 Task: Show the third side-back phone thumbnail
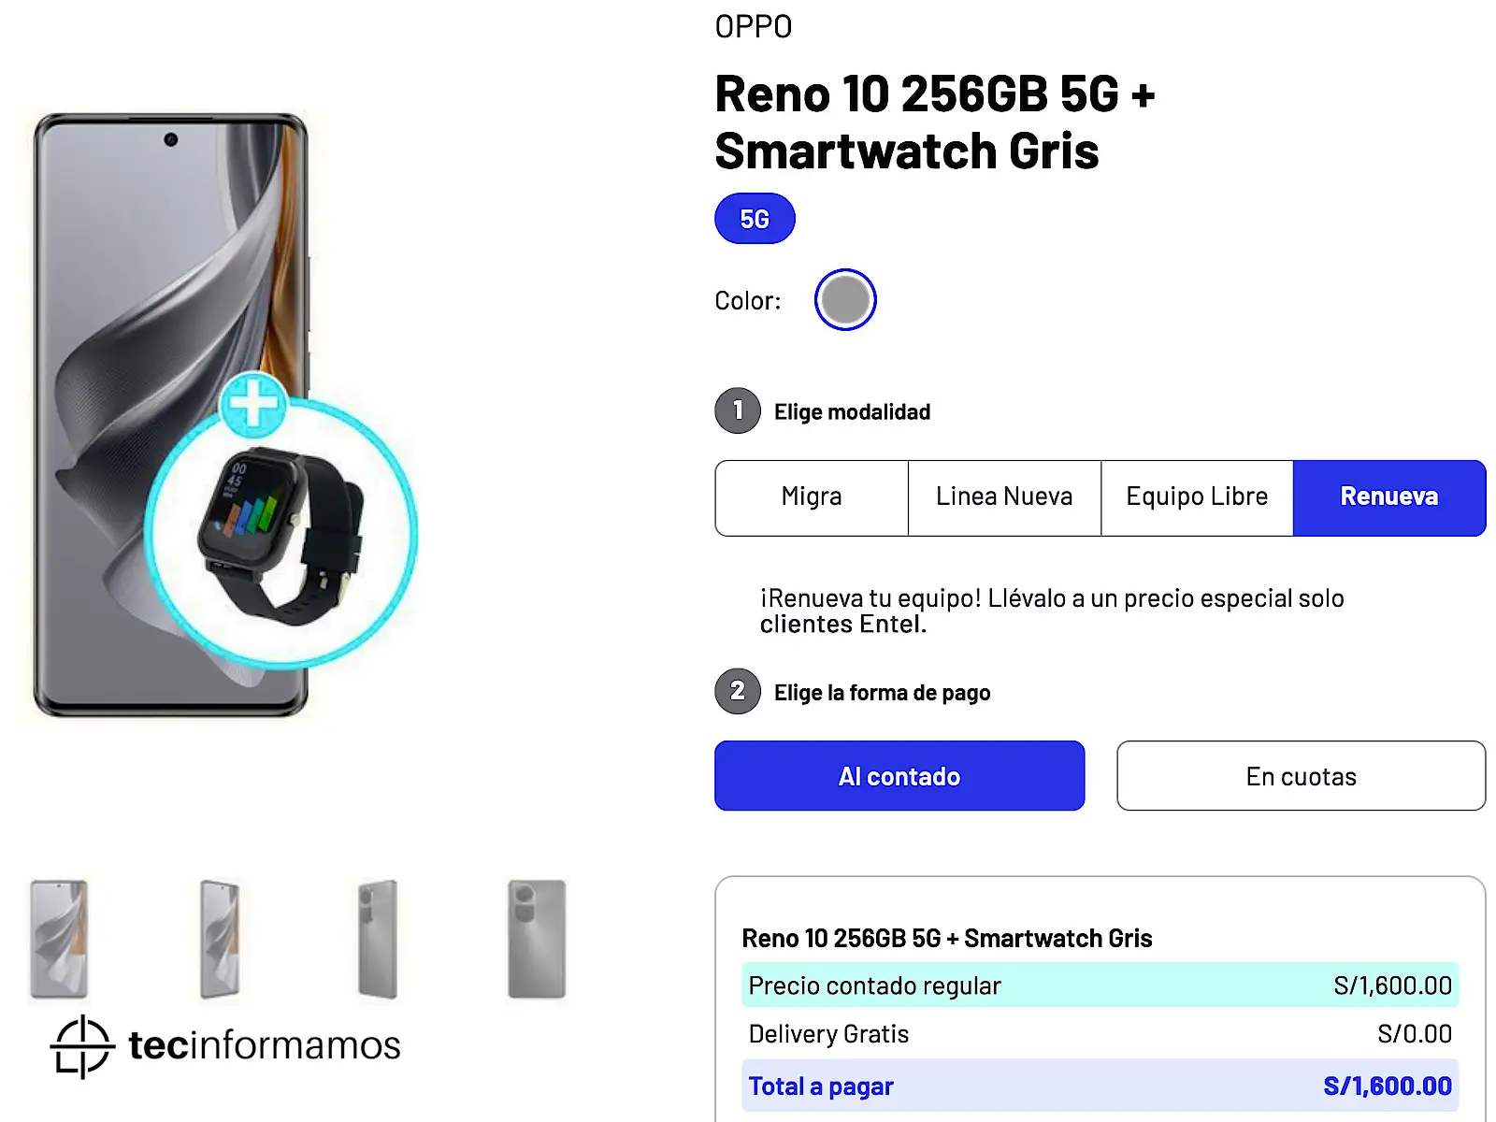[378, 939]
